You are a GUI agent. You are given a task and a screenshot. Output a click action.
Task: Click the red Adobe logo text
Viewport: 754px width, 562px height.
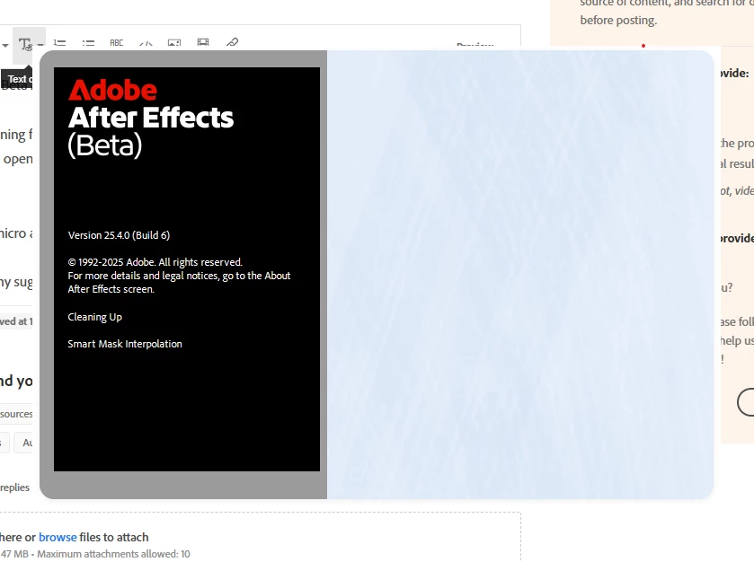[x=112, y=90]
